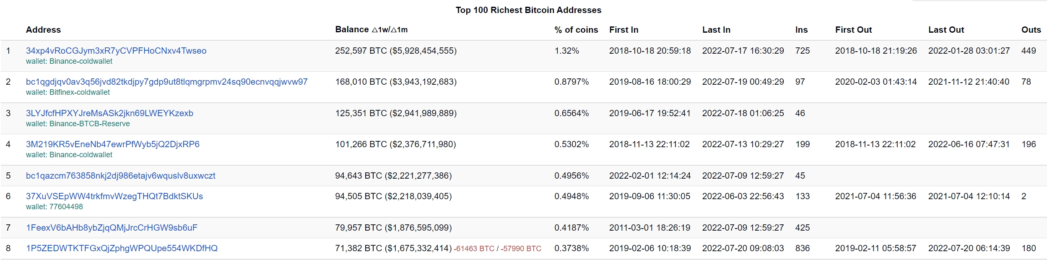
Task: Click the Last In column header
Action: pyautogui.click(x=716, y=30)
